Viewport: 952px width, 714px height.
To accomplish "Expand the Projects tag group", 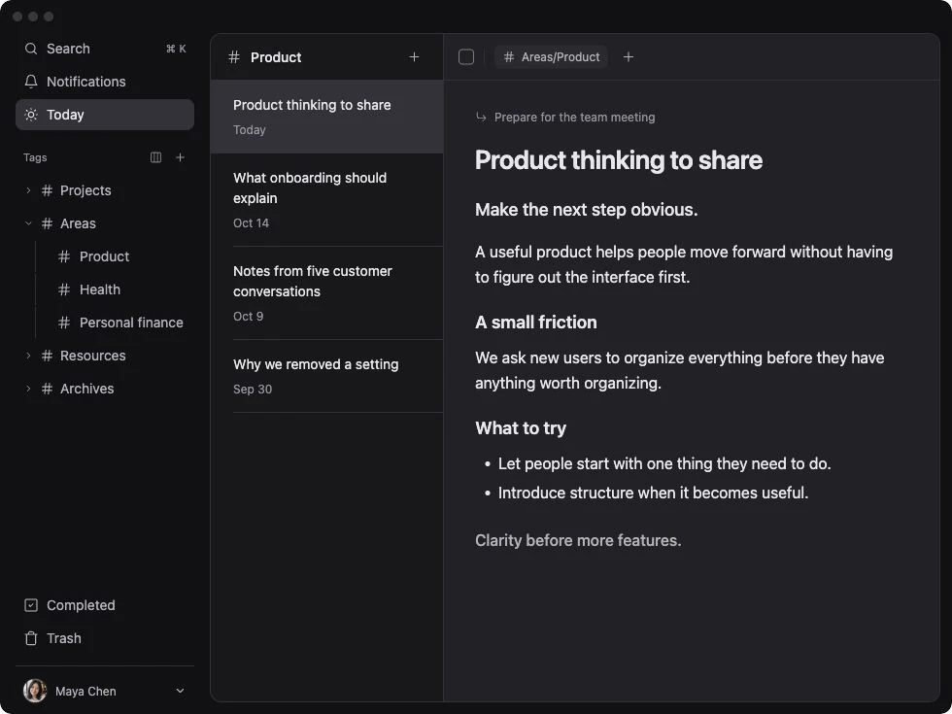I will pos(28,190).
